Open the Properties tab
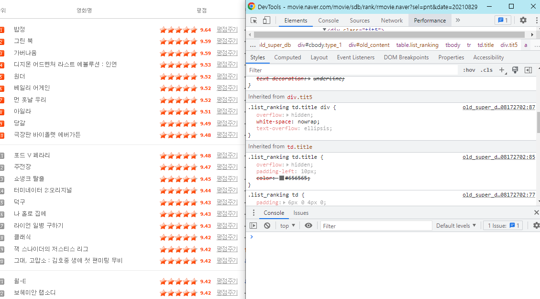Viewport: 540px width, 299px height. click(451, 57)
